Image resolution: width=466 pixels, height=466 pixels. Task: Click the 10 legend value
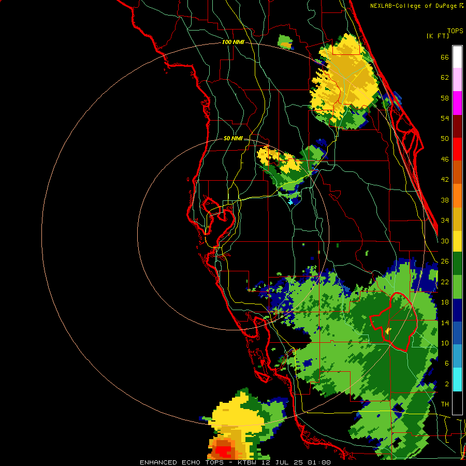click(x=445, y=343)
